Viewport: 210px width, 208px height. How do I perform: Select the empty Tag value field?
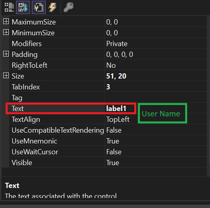coord(156,97)
